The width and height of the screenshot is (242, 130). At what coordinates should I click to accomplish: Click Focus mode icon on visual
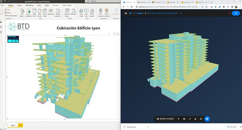[x=118, y=34]
